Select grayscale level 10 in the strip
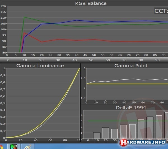The width and height of the screenshot is (168, 149). pyautogui.click(x=25, y=60)
